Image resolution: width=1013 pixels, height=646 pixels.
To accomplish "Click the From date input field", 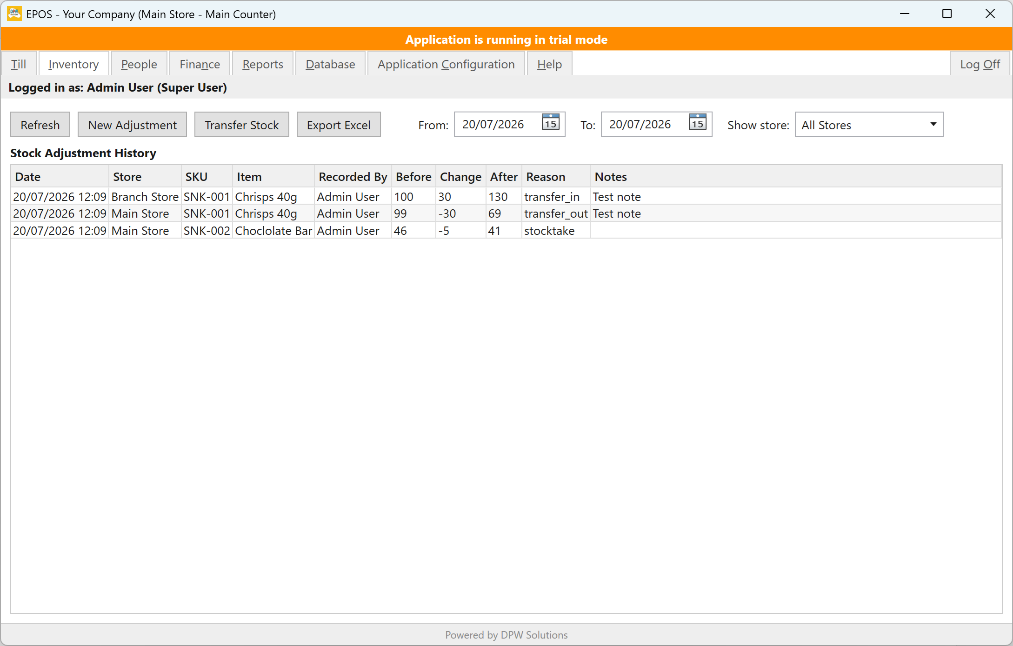I will (497, 124).
